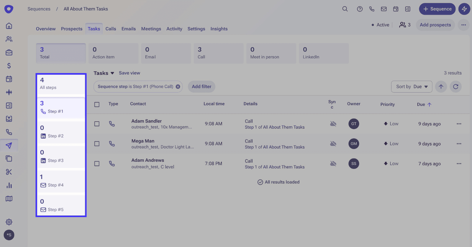Toggle ascending sort arrow button
472x247 pixels.
click(x=441, y=86)
